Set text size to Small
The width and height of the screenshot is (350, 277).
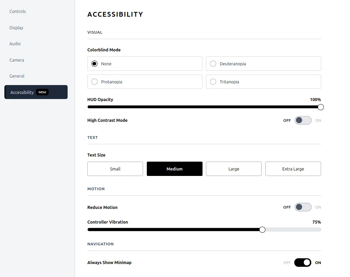point(115,169)
